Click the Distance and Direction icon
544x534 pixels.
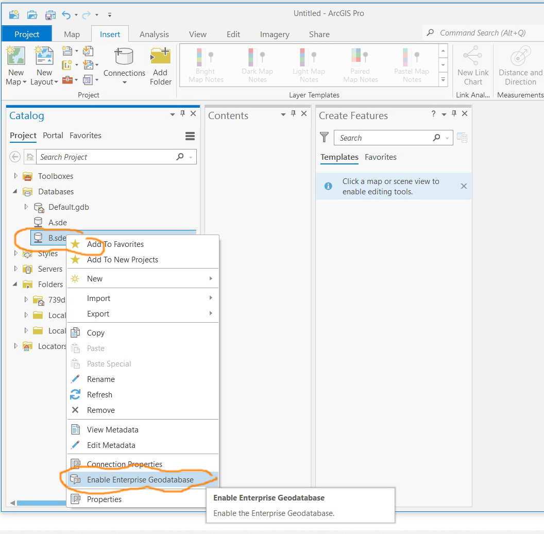tap(520, 56)
